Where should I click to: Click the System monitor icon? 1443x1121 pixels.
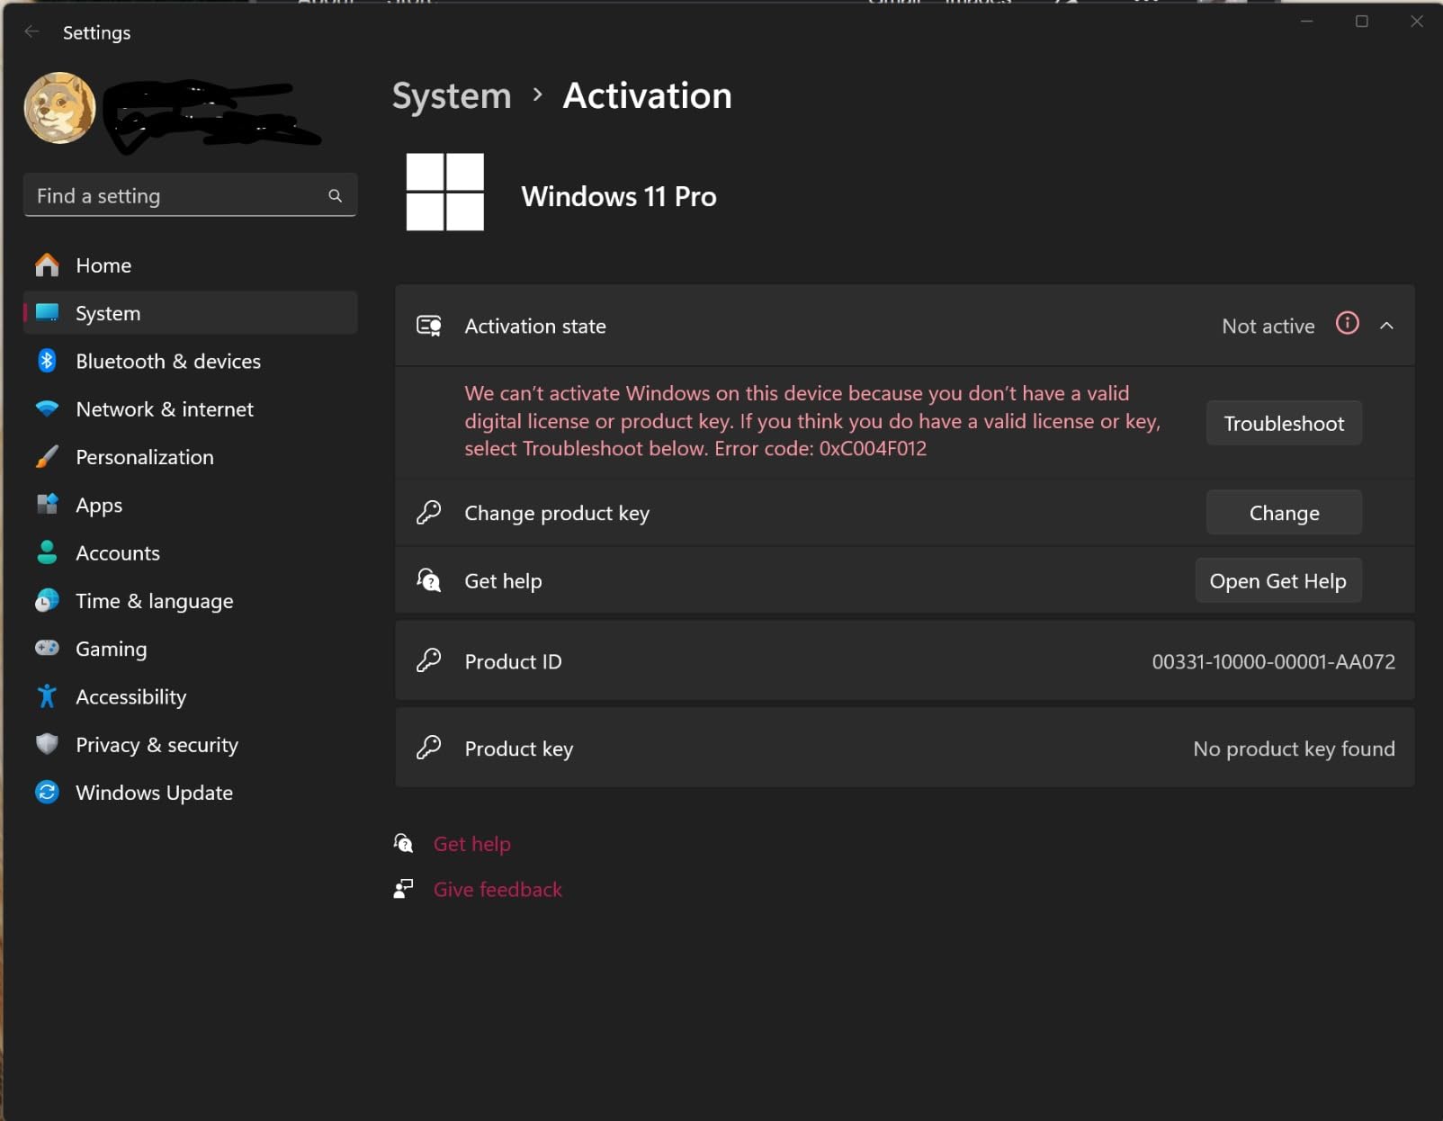point(47,312)
